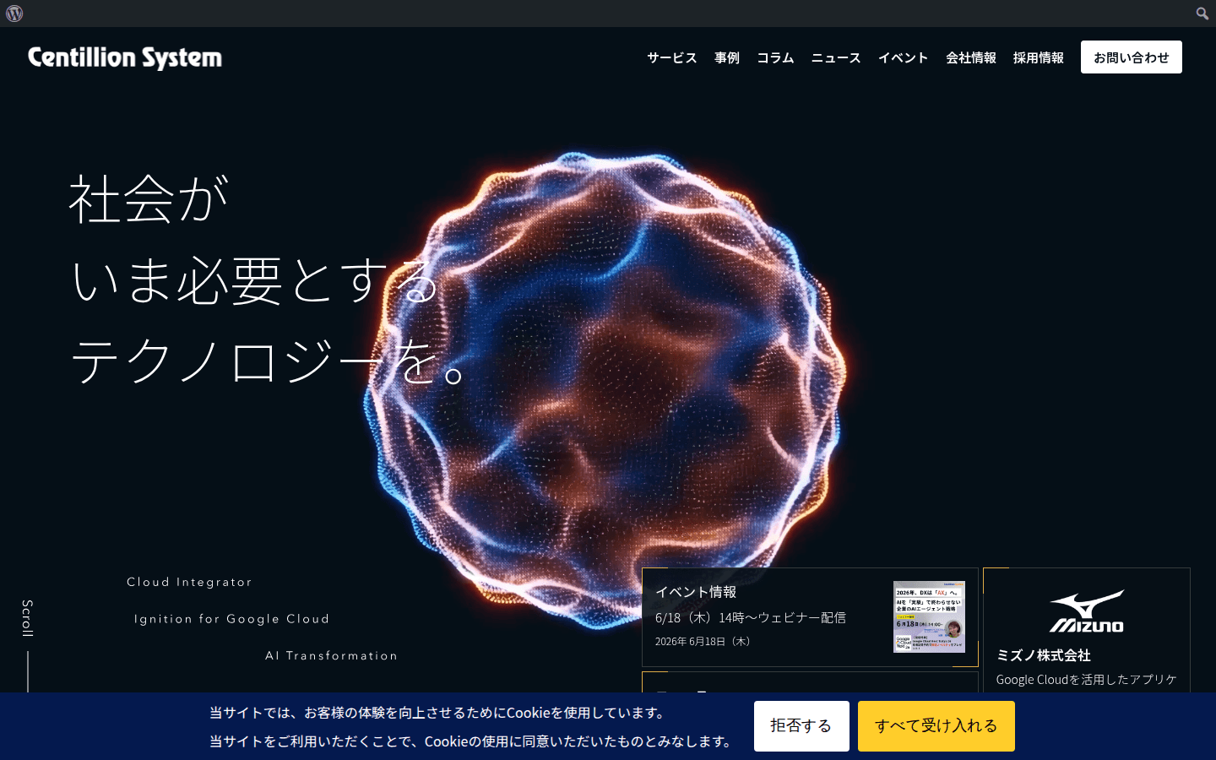This screenshot has height=760, width=1216.
Task: Click the AI Transformation text
Action: pyautogui.click(x=331, y=655)
